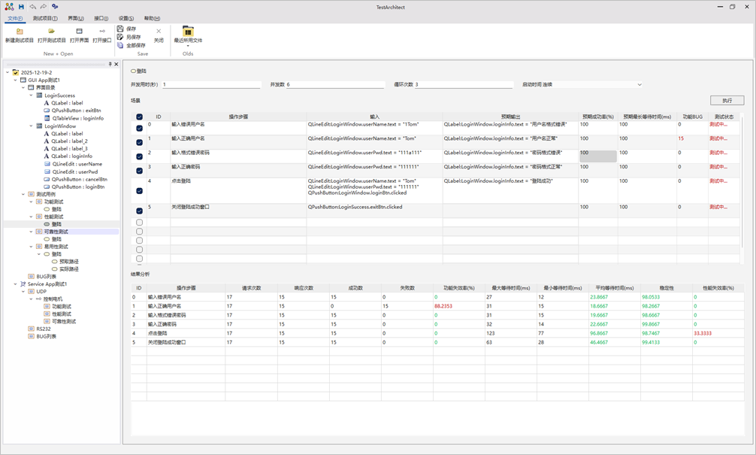Screen dimensions: 756x455
Task: Click the 并发数 input field
Action: 334,85
